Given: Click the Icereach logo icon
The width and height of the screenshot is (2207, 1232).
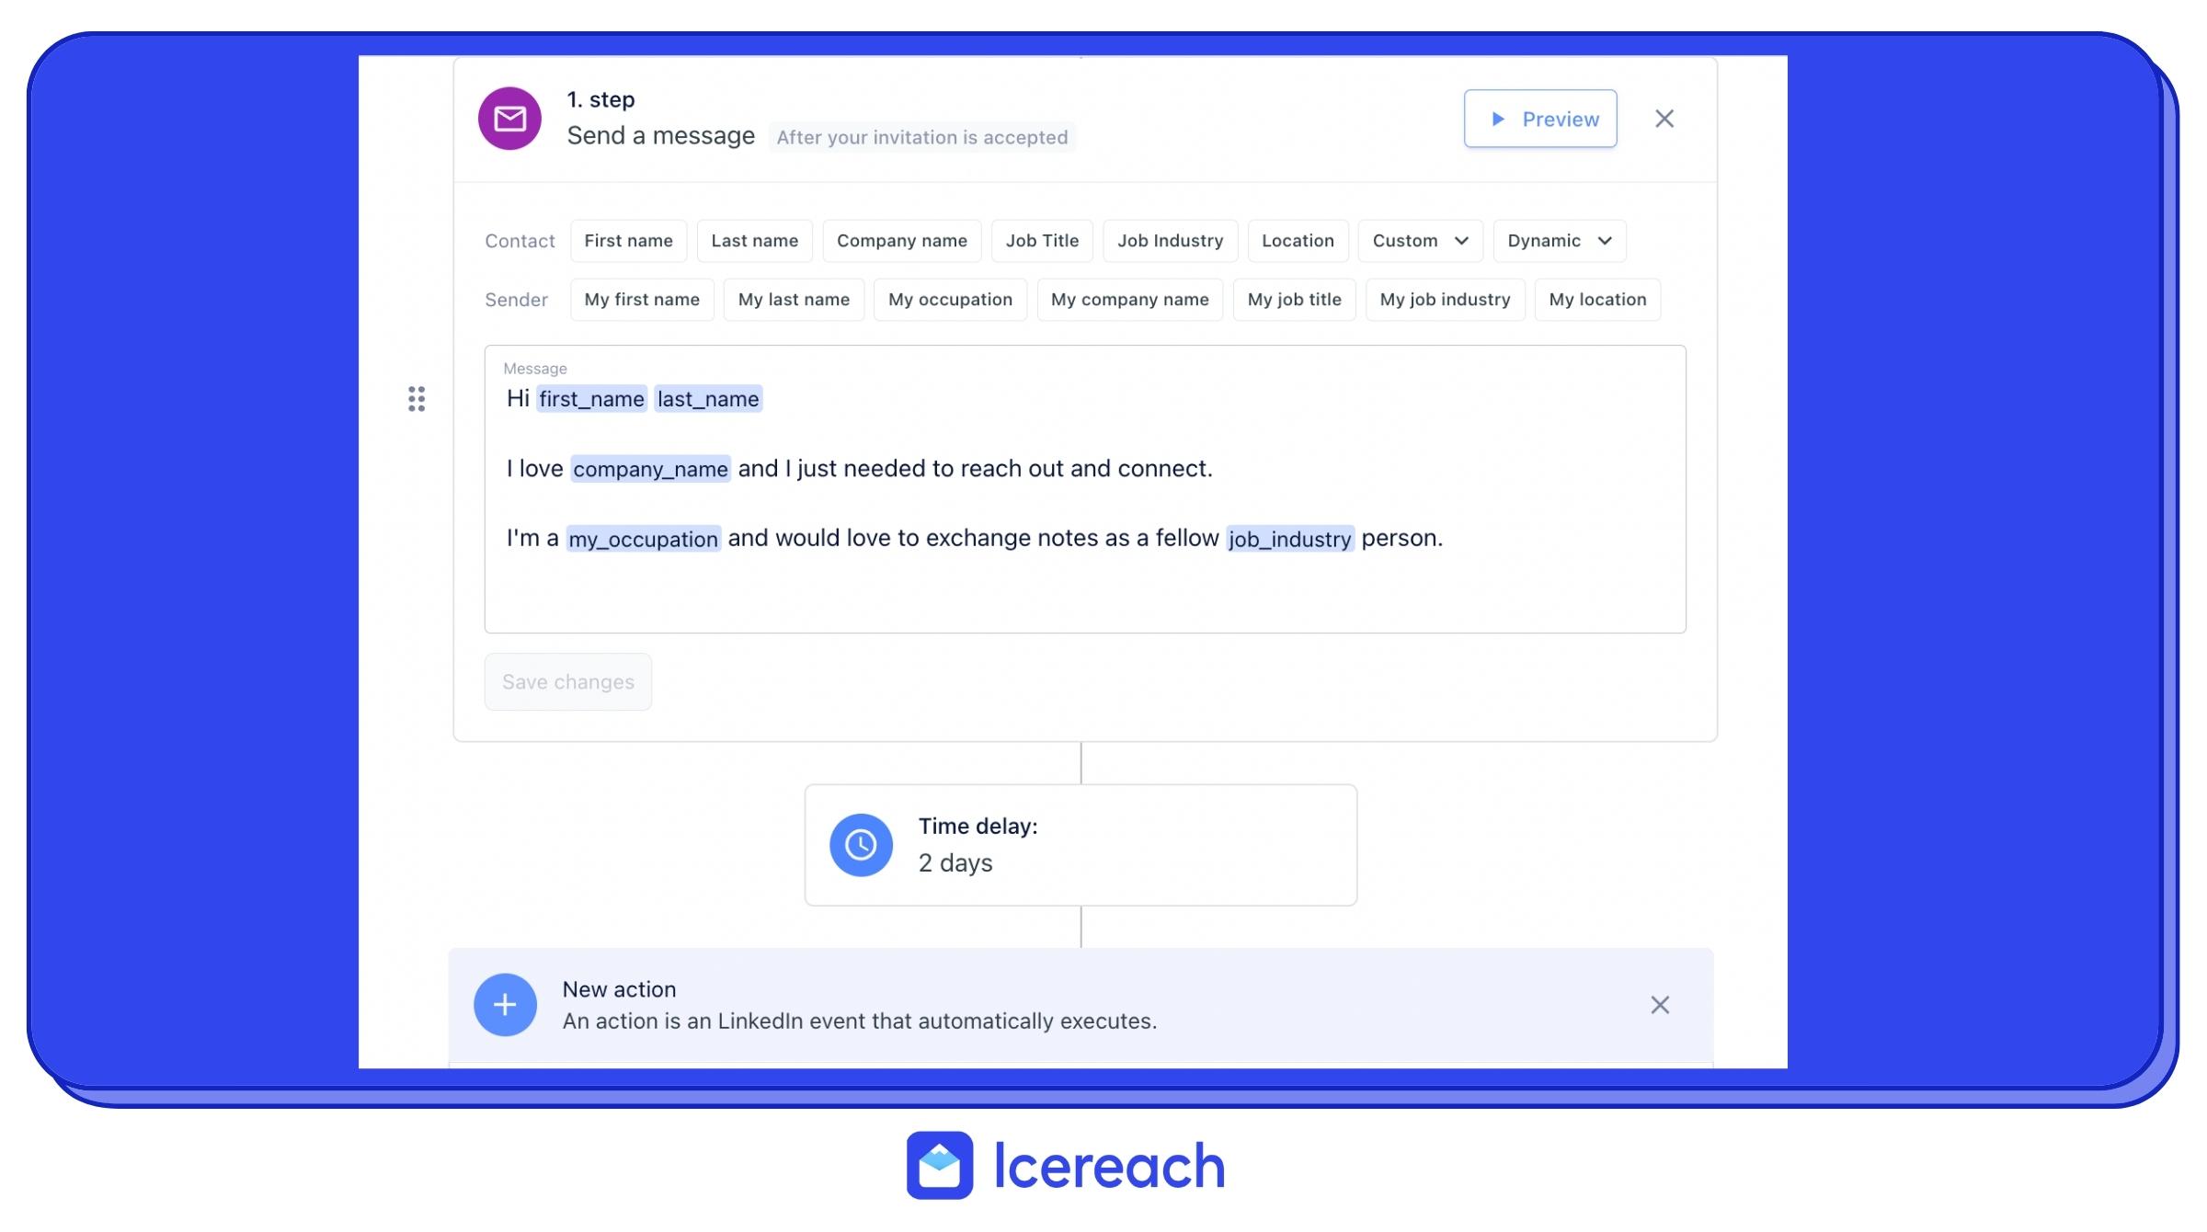Looking at the screenshot, I should [939, 1165].
